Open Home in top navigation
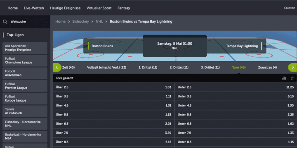The image size is (297, 148). point(13,8)
